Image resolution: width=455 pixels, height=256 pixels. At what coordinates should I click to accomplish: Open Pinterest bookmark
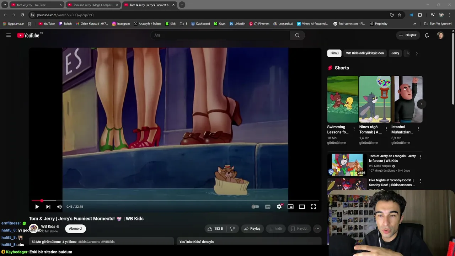click(x=259, y=24)
